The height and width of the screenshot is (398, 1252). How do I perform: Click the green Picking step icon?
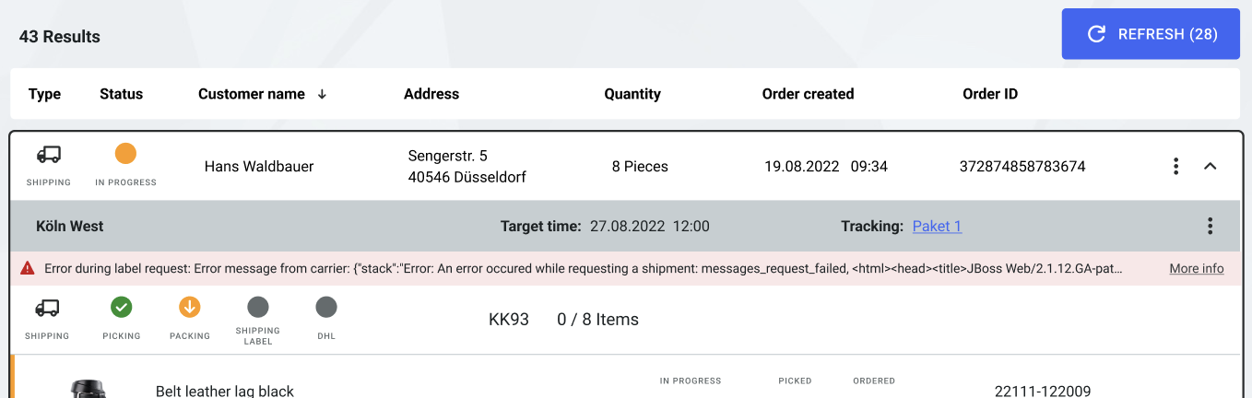[122, 308]
